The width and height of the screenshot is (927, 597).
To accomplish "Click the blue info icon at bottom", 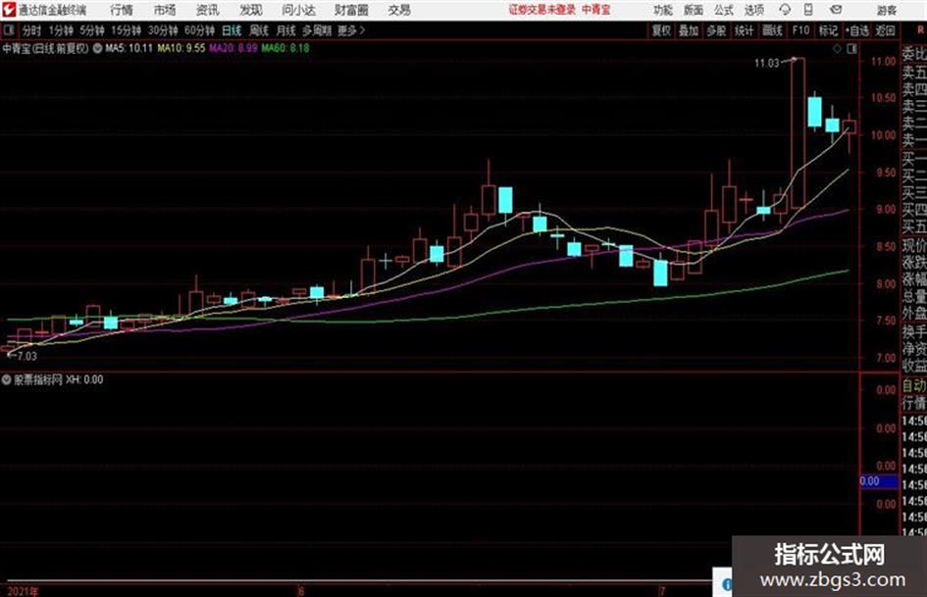I will tap(727, 584).
